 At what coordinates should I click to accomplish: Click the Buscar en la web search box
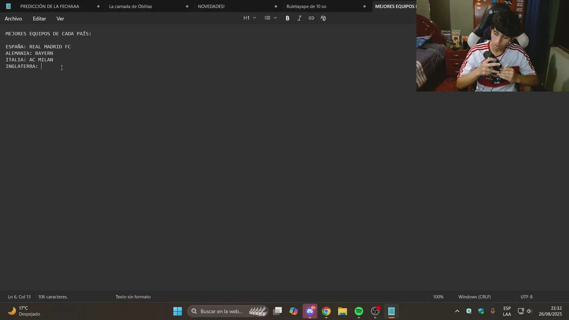pos(228,311)
